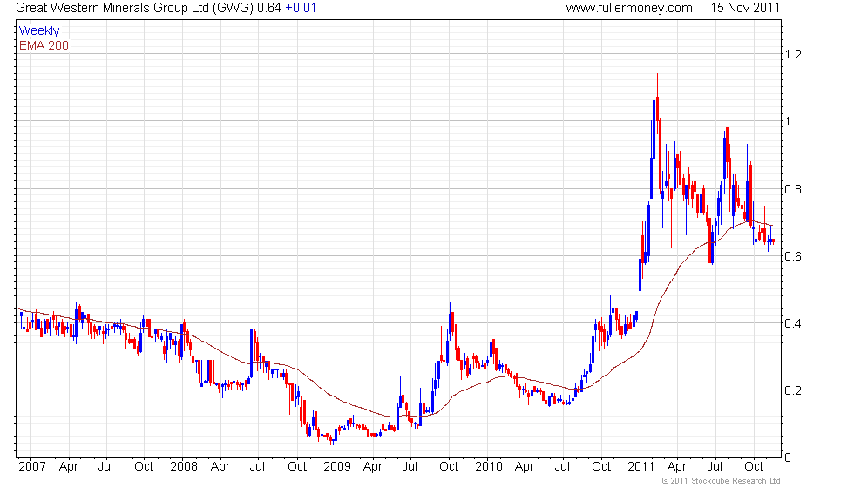Click the 1 price axis label

click(788, 121)
